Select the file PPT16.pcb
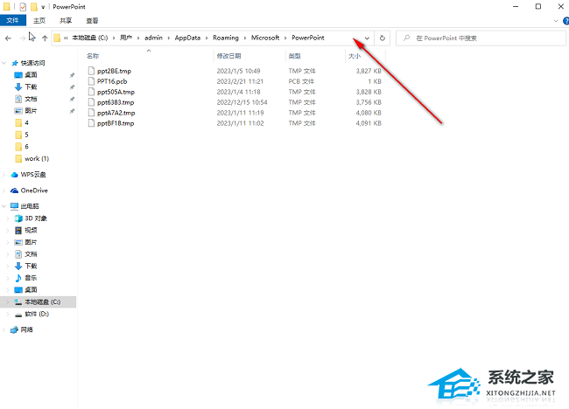This screenshot has width=569, height=409. (x=112, y=81)
